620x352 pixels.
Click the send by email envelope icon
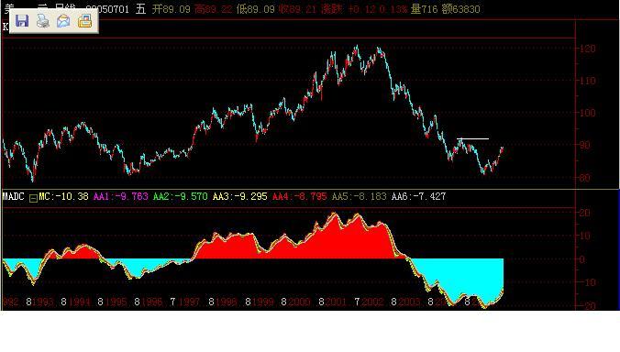click(63, 20)
